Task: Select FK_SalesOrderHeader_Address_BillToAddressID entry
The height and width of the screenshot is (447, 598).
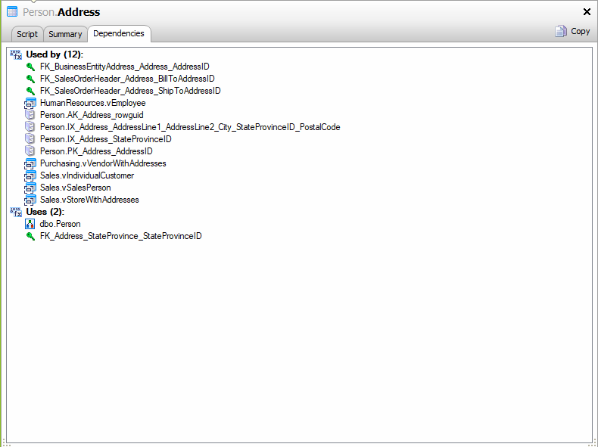Action: click(x=126, y=79)
